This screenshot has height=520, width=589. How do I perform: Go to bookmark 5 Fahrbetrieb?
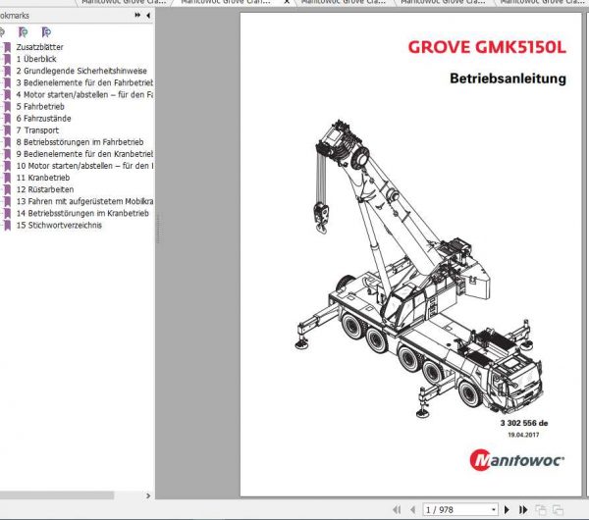pyautogui.click(x=40, y=107)
